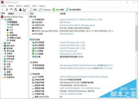The width and height of the screenshot is (138, 99).
Task: Select 便携式计算机 tree item
Action: point(14,38)
